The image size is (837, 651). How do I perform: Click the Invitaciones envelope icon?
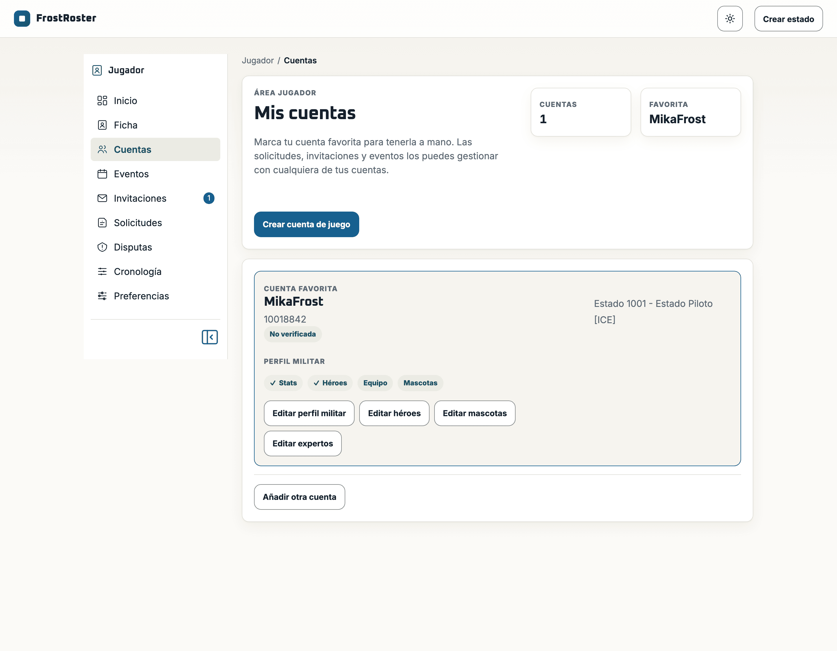click(102, 198)
